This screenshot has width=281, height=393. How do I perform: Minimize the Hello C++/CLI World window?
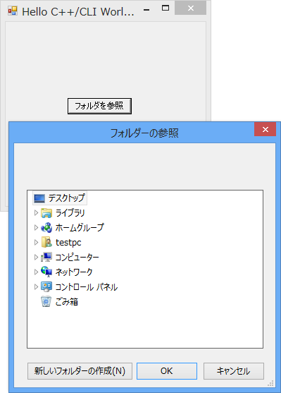tap(146, 9)
